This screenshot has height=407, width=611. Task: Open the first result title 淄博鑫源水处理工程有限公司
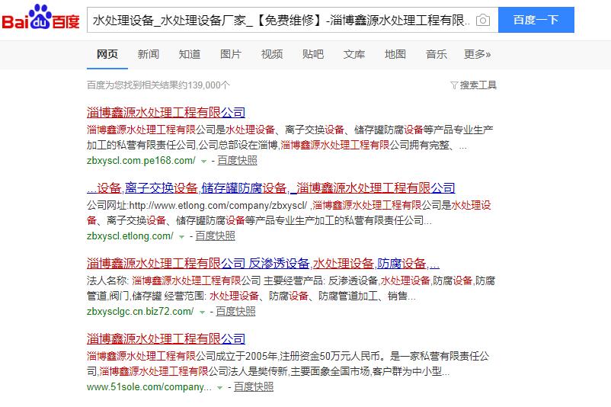pos(166,113)
